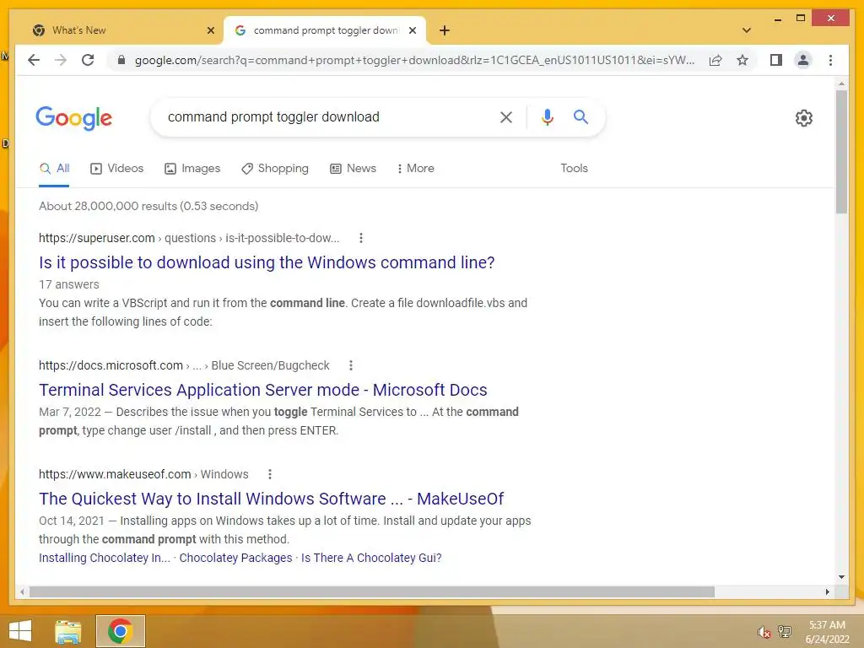864x648 pixels.
Task: Open 'Is it possible to download' result
Action: point(267,262)
